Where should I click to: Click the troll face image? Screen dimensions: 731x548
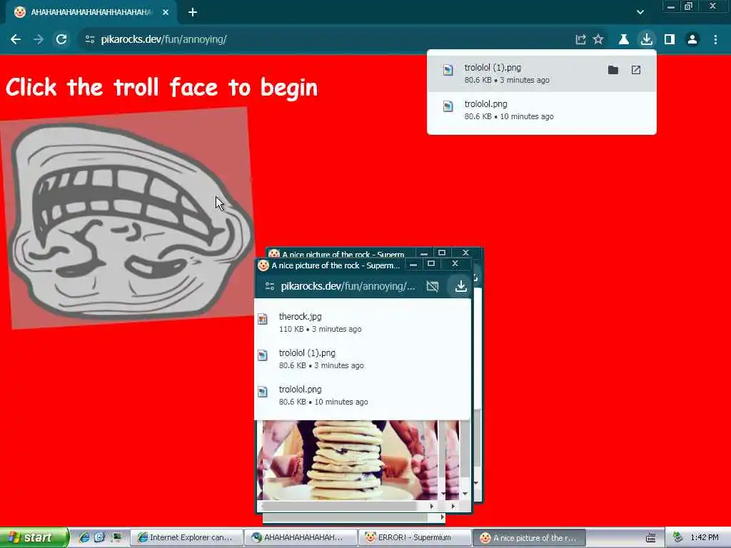(x=126, y=218)
